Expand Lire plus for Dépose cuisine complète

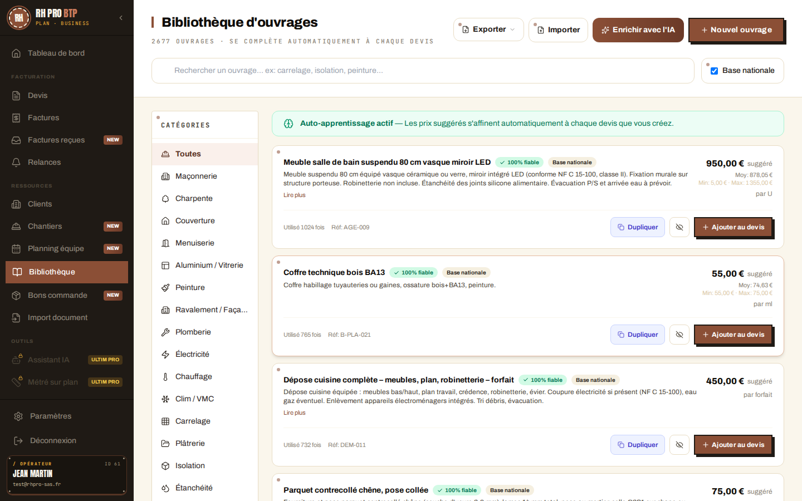(x=294, y=412)
